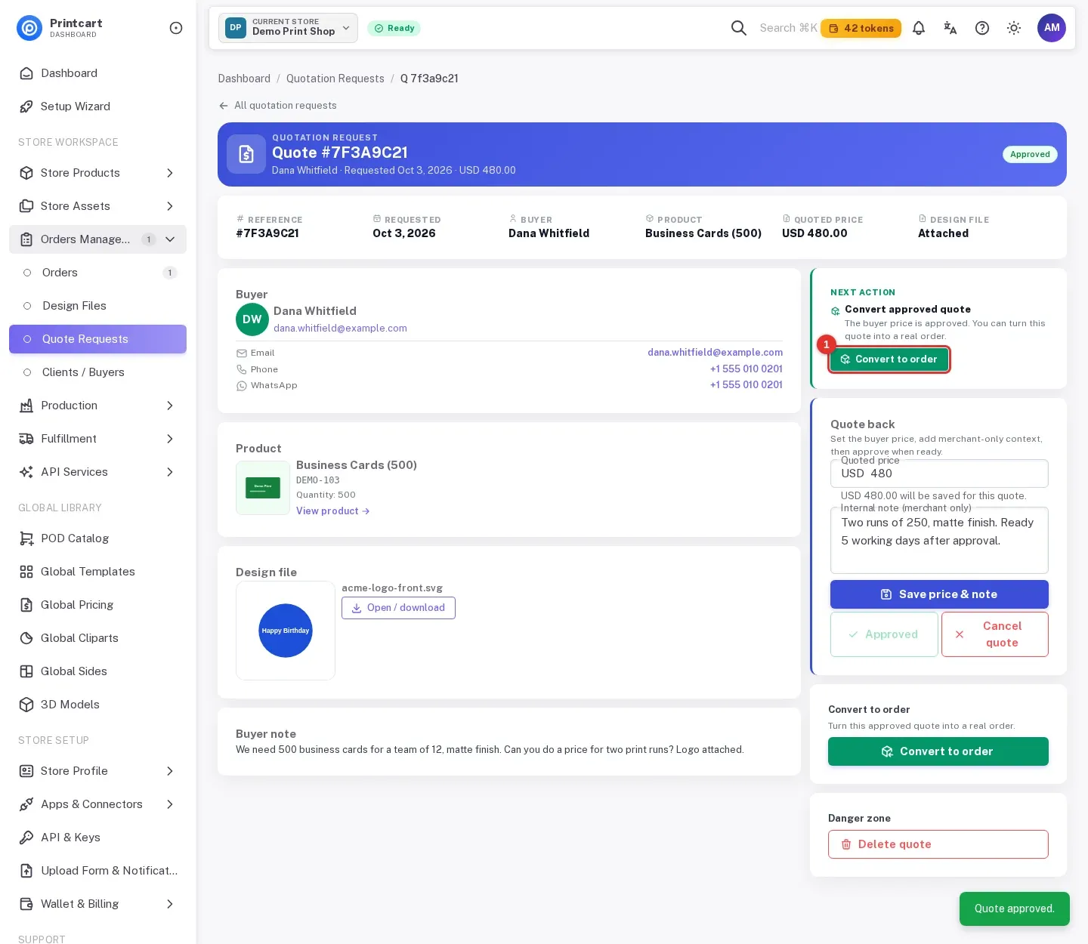
Task: Expand the Production menu
Action: (98, 406)
